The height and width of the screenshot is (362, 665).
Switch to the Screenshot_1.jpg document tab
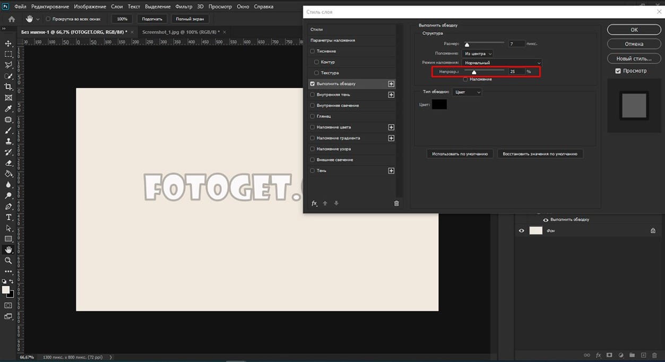[179, 32]
